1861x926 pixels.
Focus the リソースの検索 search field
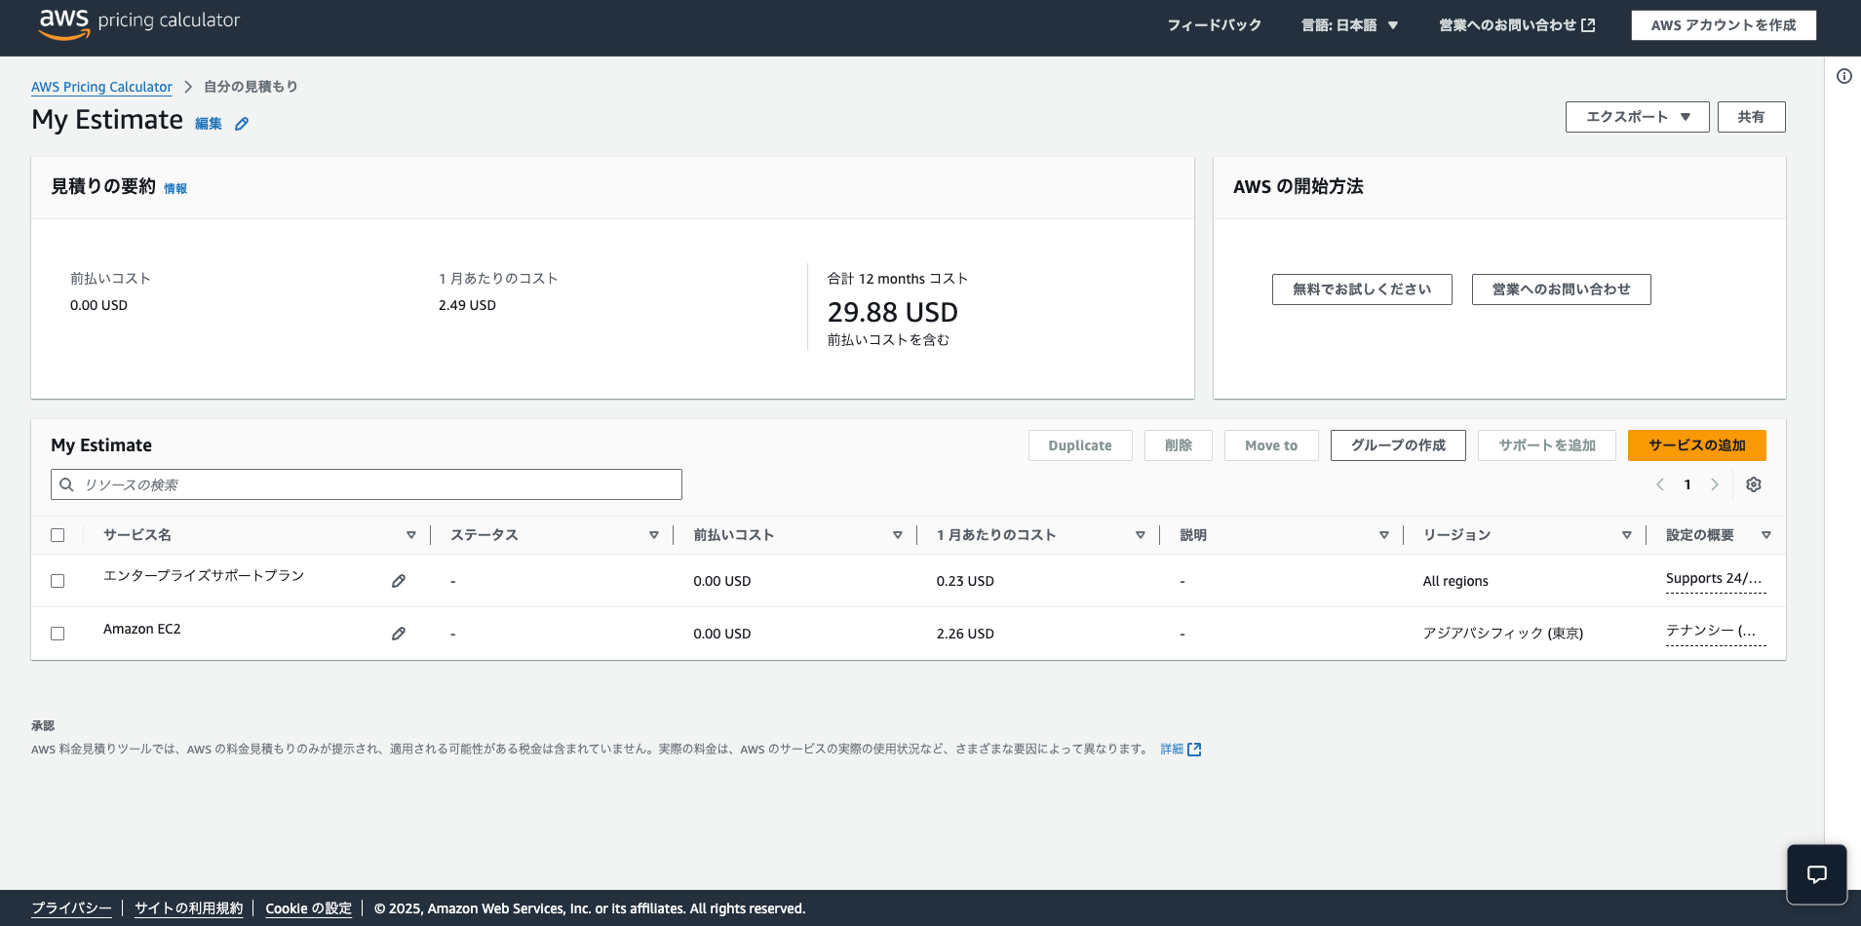[x=367, y=484]
